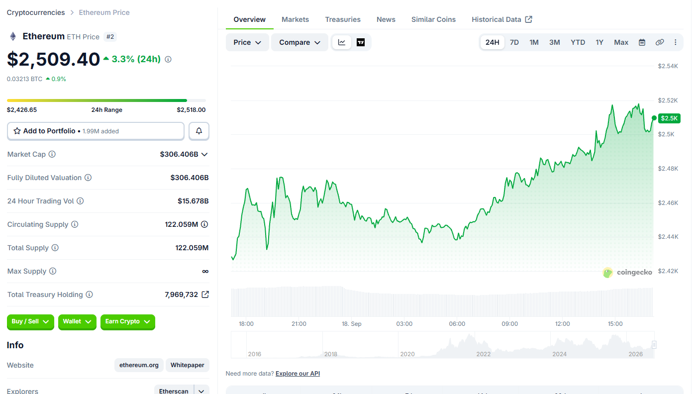Switch to the Overview tab
The width and height of the screenshot is (693, 394).
tap(250, 19)
